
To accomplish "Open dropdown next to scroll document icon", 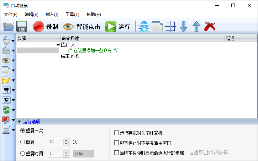I will [13, 130].
